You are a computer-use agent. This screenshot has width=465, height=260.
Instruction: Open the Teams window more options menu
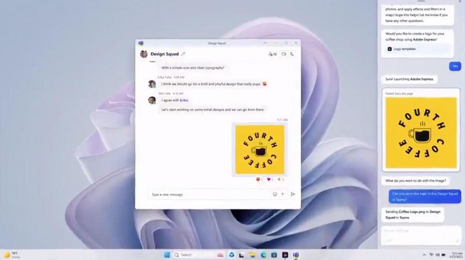point(265,43)
